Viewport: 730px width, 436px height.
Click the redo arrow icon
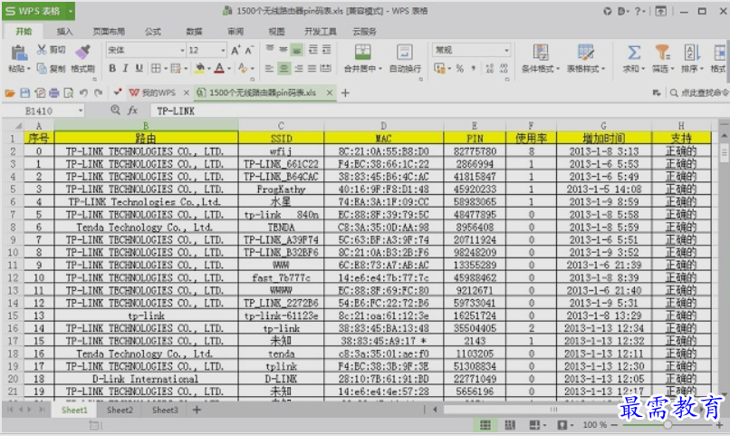(98, 93)
